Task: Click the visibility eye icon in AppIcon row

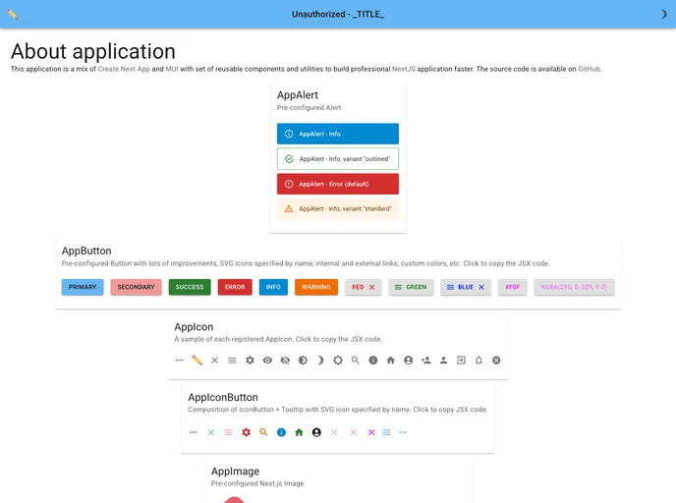Action: [x=267, y=360]
